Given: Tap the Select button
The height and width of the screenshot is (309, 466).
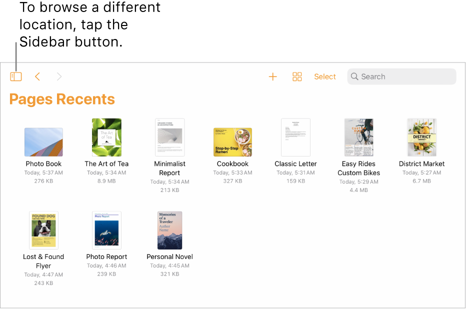Looking at the screenshot, I should (325, 76).
